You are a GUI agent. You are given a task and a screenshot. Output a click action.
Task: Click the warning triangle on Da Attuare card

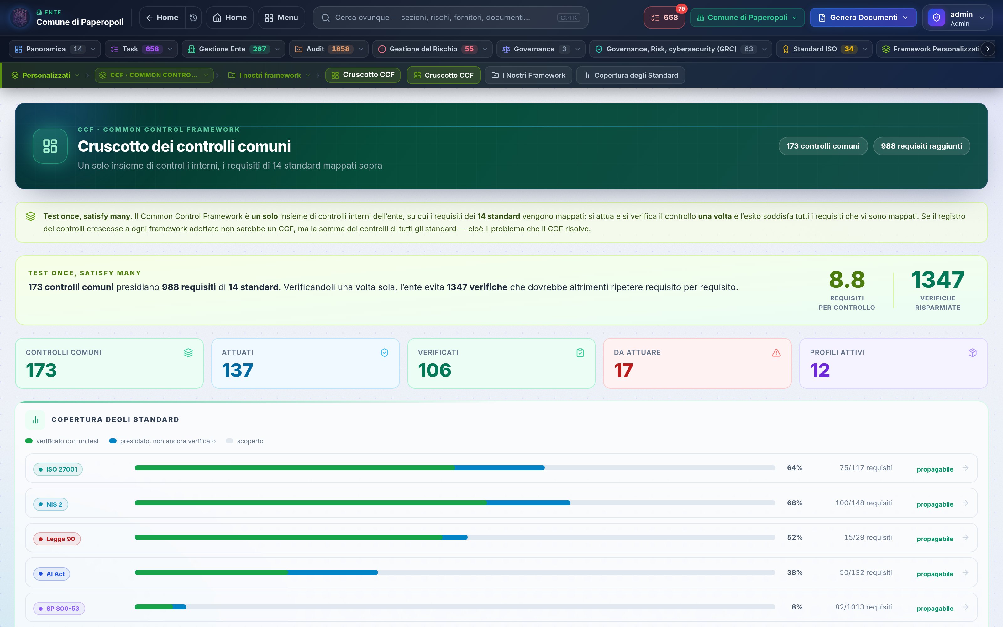[x=776, y=352]
